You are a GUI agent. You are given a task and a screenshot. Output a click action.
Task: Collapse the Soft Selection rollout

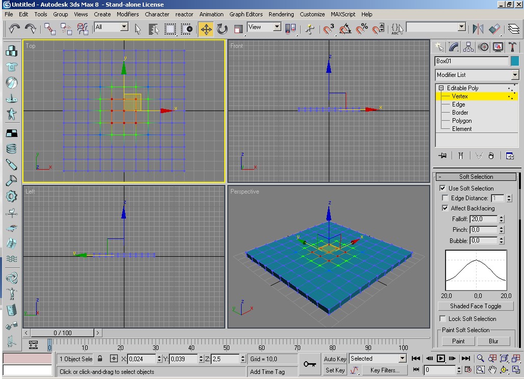click(x=476, y=177)
